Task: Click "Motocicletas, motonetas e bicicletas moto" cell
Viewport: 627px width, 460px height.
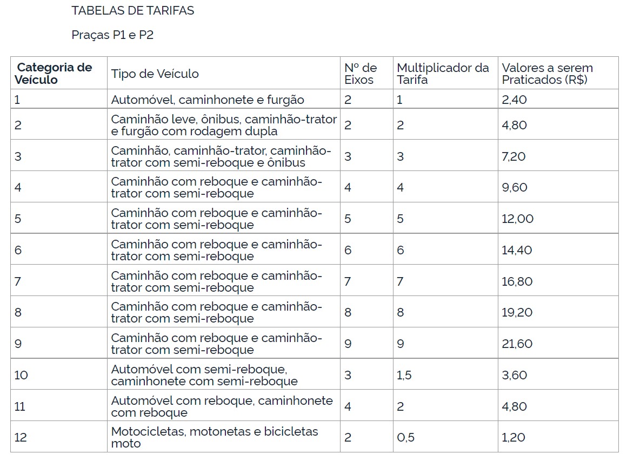Action: coord(215,437)
